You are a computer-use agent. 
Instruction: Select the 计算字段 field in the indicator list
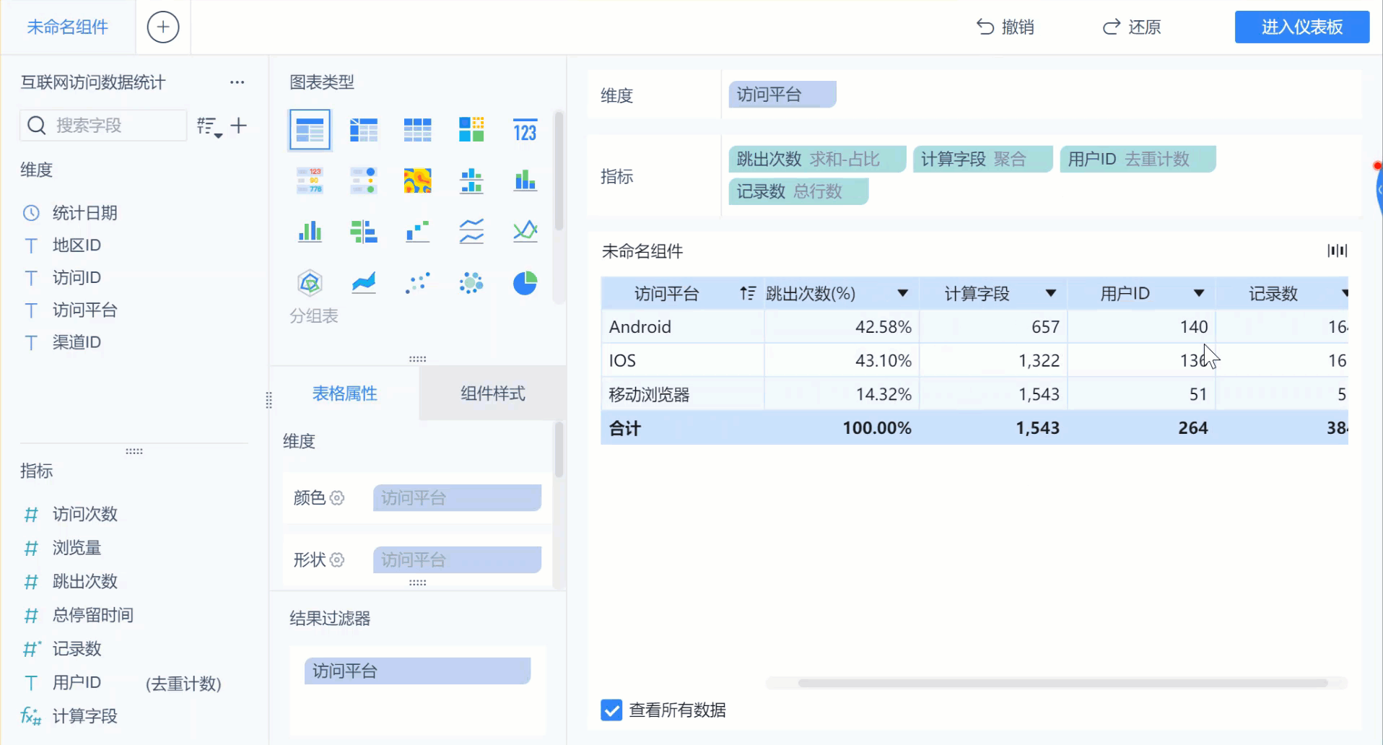[x=84, y=716]
